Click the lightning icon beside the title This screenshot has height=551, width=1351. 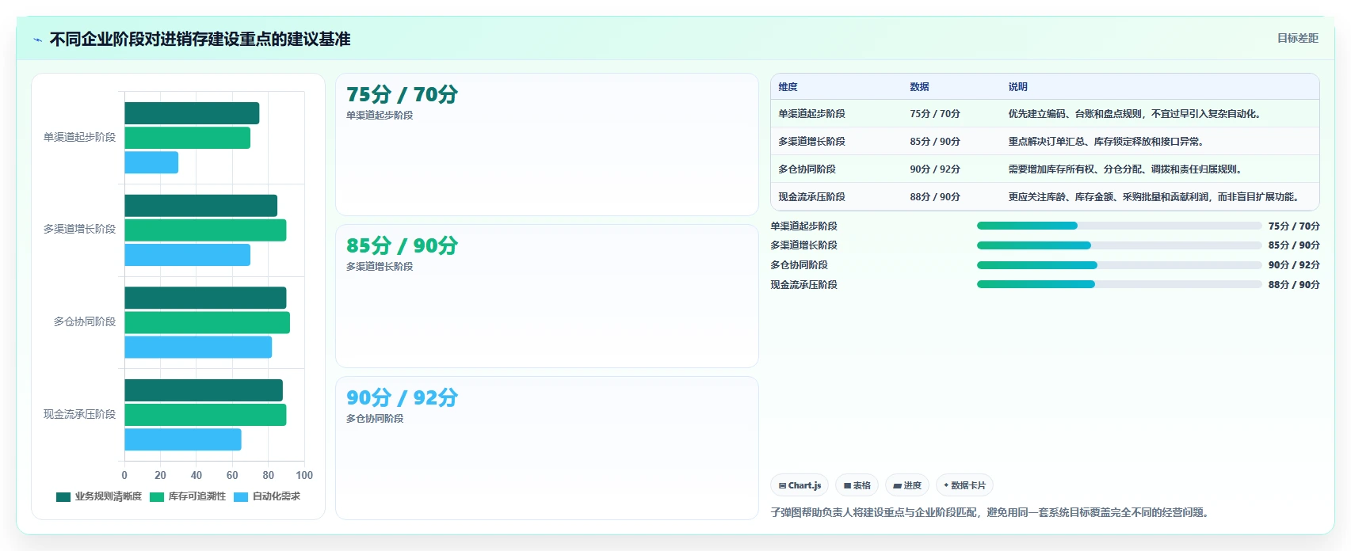(37, 40)
